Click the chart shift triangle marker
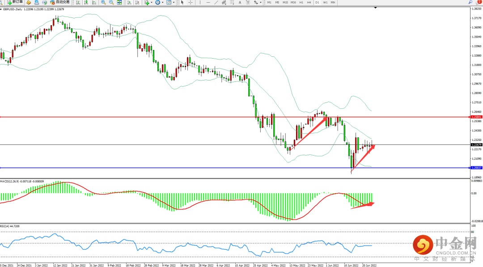The image size is (483, 267). (375, 8)
